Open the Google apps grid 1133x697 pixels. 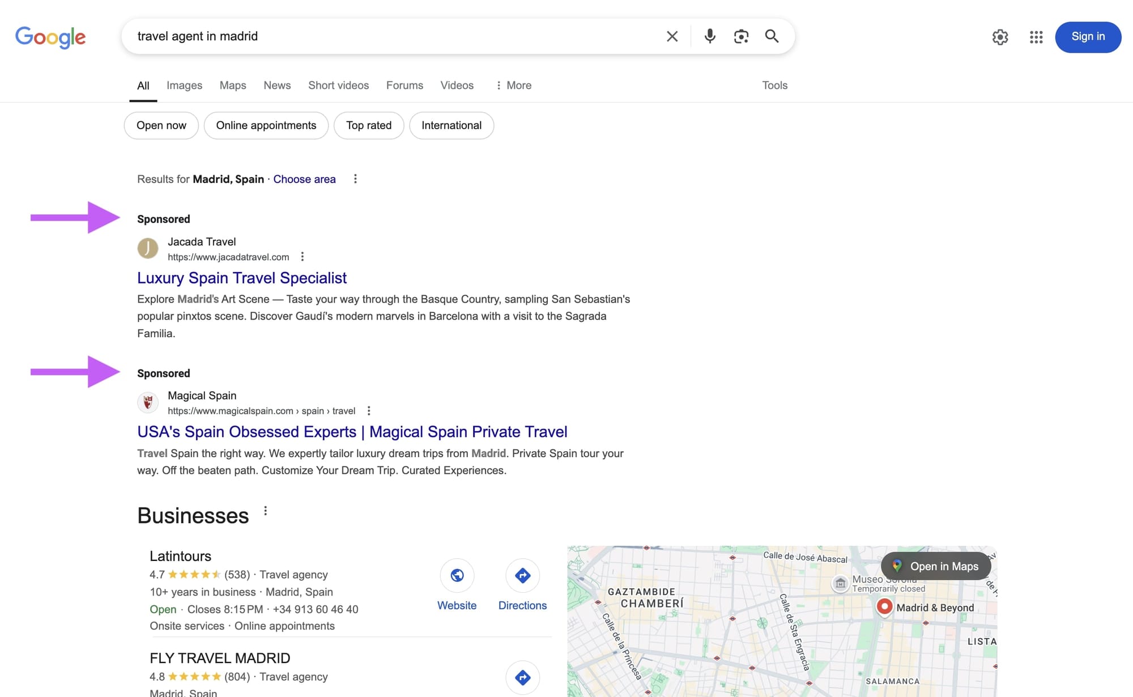click(1036, 37)
